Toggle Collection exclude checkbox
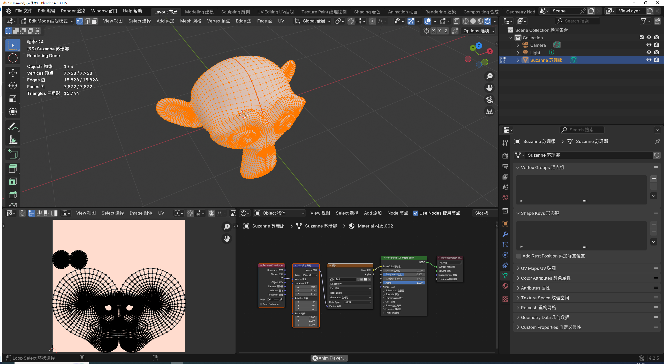664x364 pixels. click(x=642, y=37)
